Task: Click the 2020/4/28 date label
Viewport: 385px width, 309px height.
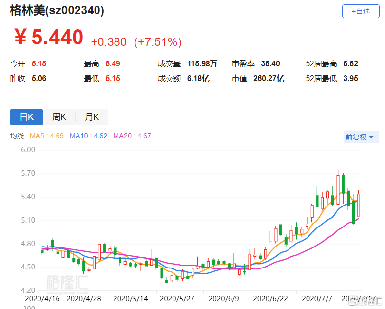Action: click(84, 299)
